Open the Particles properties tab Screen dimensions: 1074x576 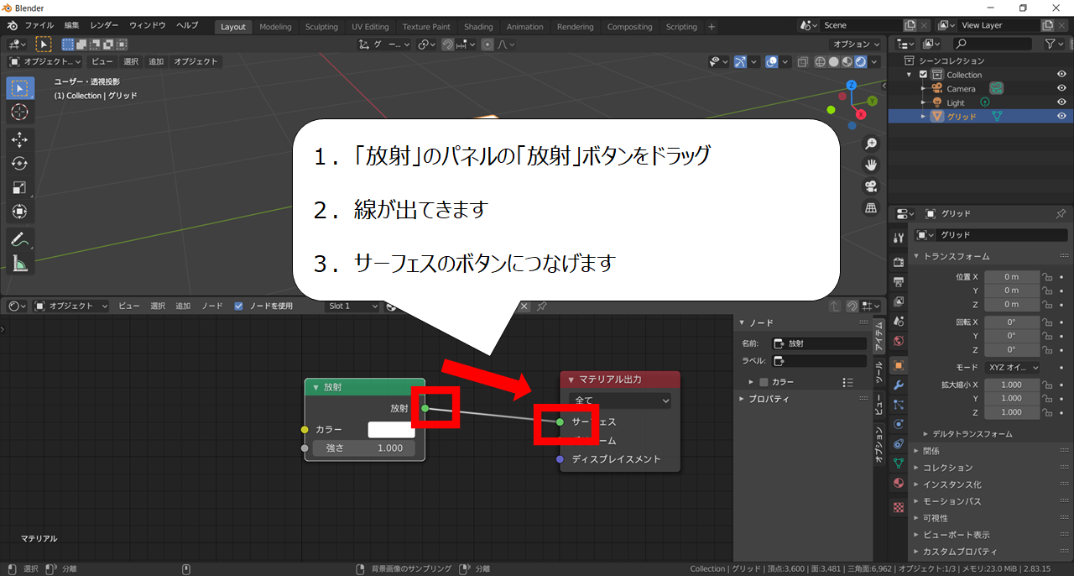click(x=899, y=405)
